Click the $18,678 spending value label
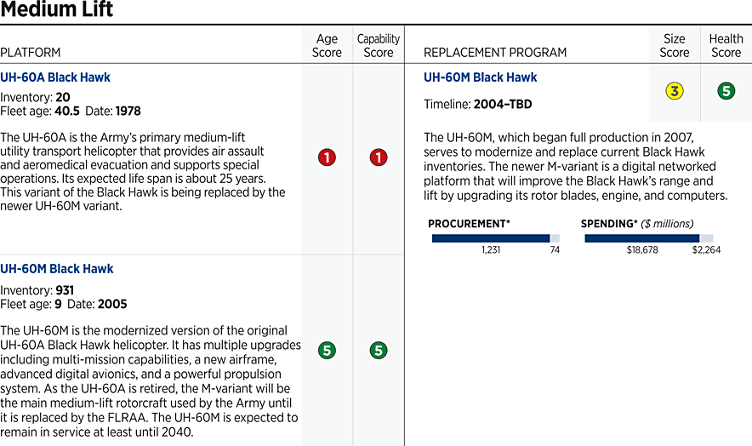The width and height of the screenshot is (752, 446). (x=644, y=250)
